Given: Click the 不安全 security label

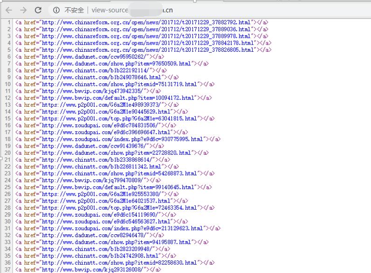Looking at the screenshot, I should [74, 10].
